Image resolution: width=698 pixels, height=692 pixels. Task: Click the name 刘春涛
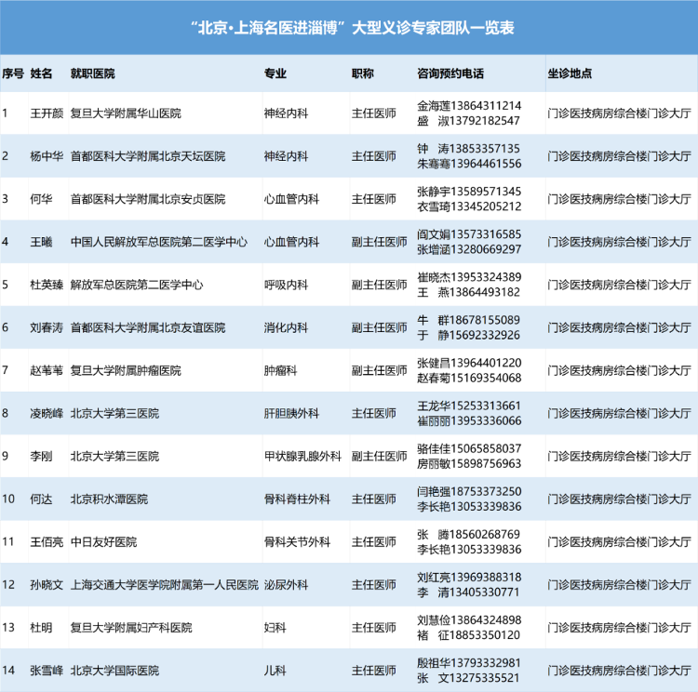tap(47, 327)
